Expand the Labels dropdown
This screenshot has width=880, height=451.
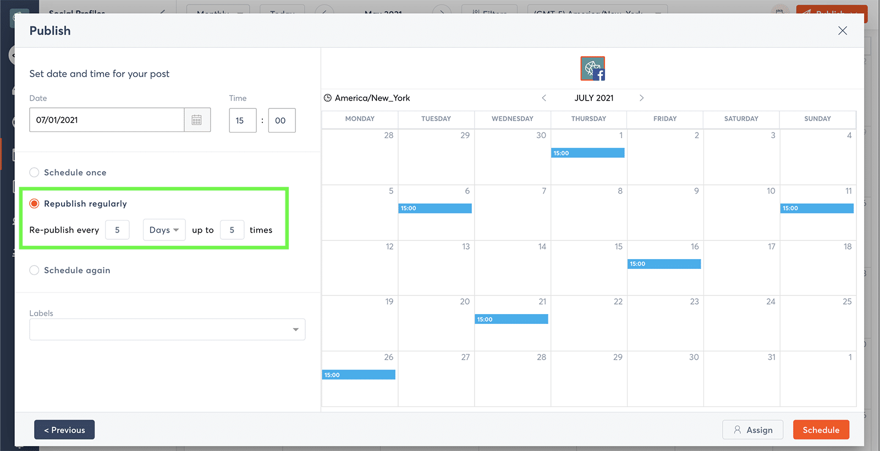167,329
